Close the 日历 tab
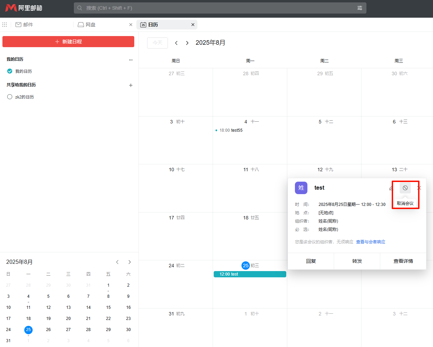This screenshot has height=347, width=433. (x=193, y=25)
